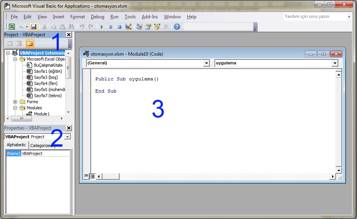
Task: Click the Paste clipboard icon
Action: 62,27
